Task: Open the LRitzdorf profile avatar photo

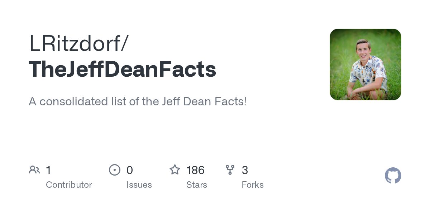Action: tap(365, 64)
